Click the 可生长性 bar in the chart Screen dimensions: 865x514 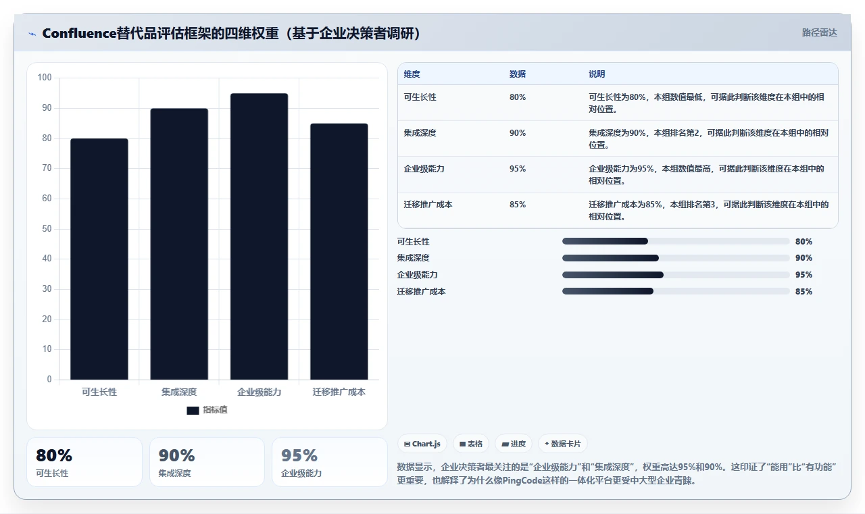point(99,259)
